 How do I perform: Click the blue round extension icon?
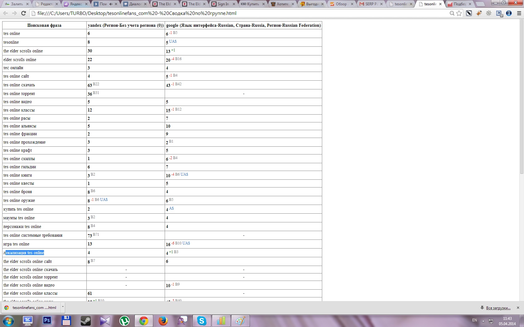509,13
